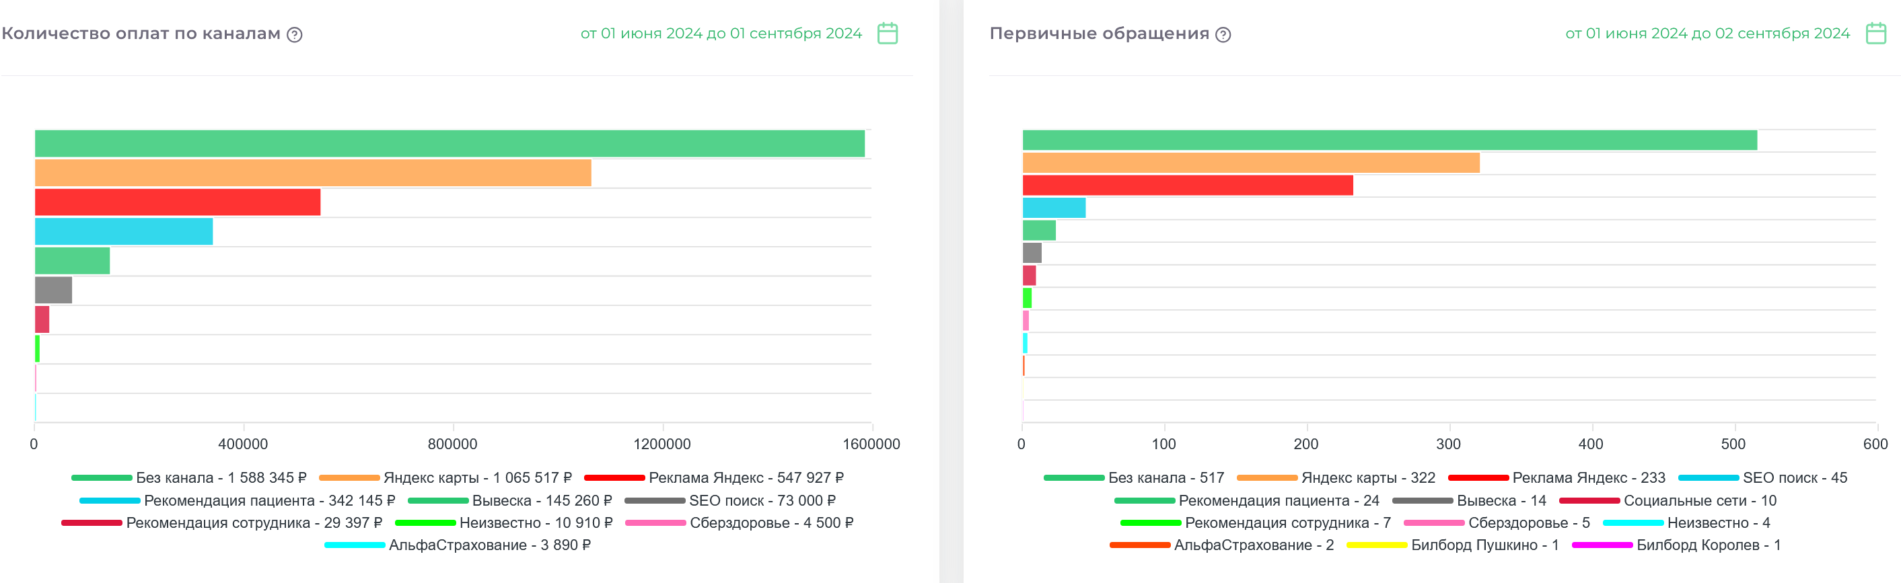Toggle legend Вывеска - 145 260 ₽

coord(510,500)
